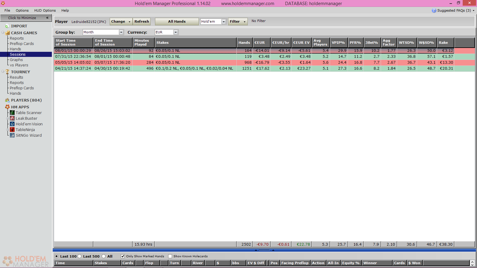Uncheck Only Show Marked Hands
Viewport: 477px width, 268px height.
(123, 256)
